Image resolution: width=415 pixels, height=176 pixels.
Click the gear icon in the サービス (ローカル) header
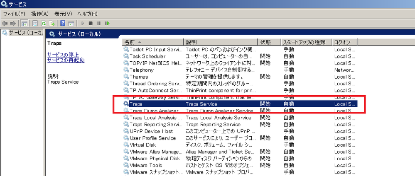point(52,34)
